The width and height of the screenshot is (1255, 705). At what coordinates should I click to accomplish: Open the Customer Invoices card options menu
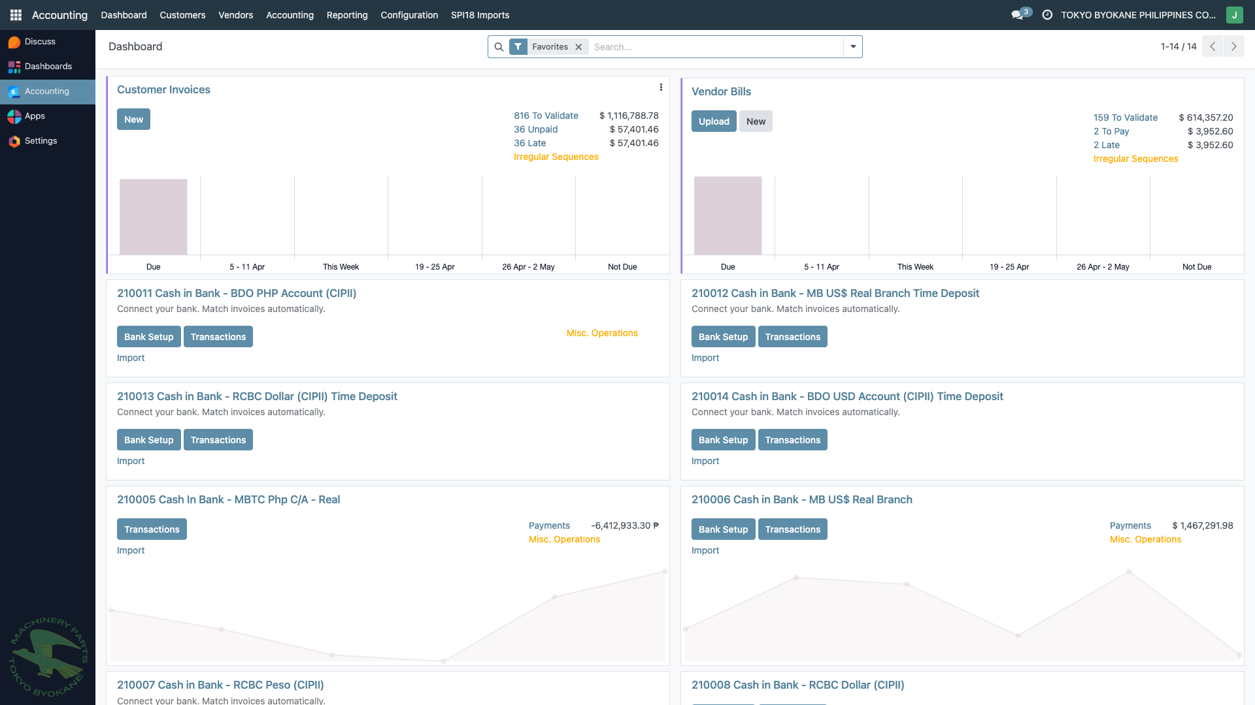click(661, 87)
